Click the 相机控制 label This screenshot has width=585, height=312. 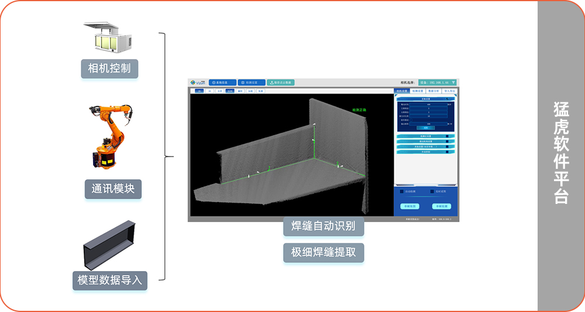(x=109, y=68)
